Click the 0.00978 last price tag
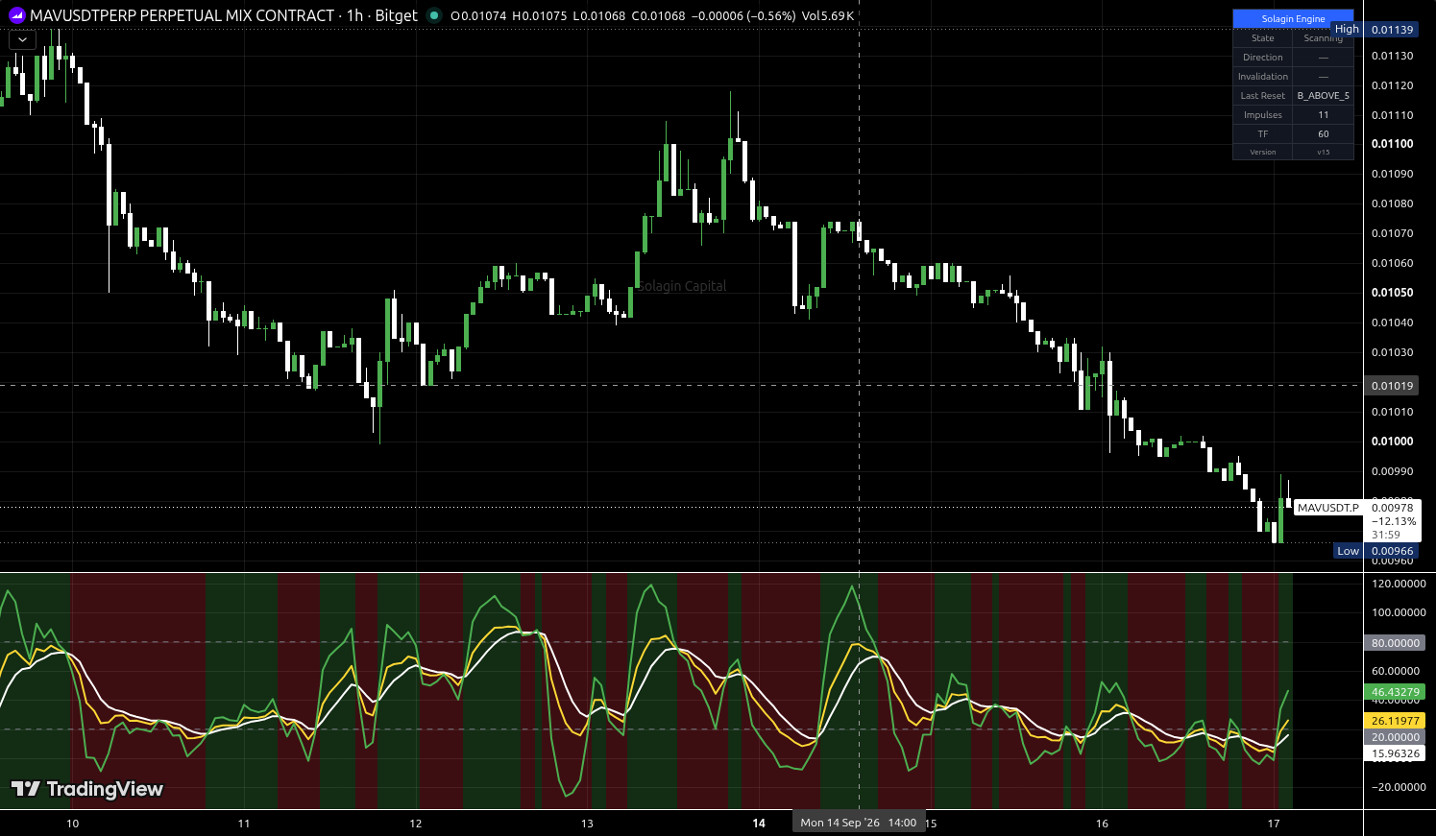Viewport: 1436px width, 836px height. pyautogui.click(x=1392, y=508)
